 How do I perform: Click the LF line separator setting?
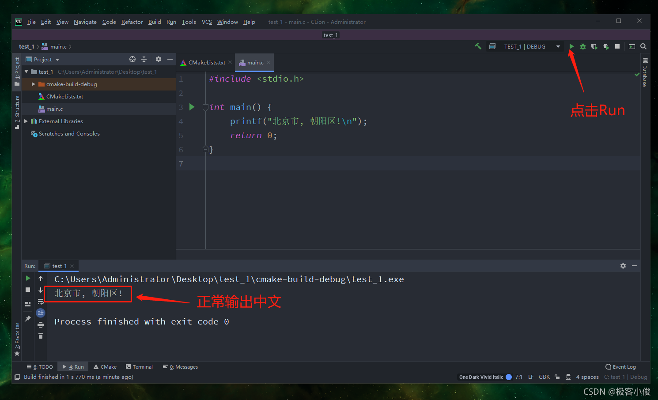531,377
